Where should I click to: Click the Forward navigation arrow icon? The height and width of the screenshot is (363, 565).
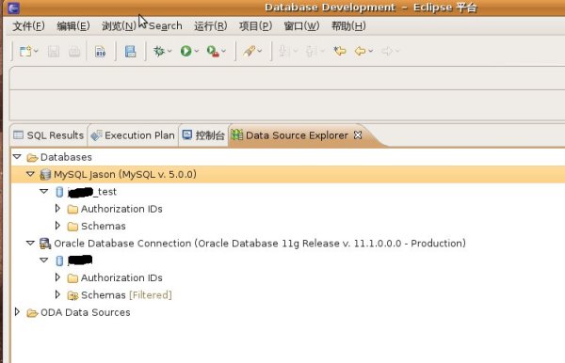387,51
